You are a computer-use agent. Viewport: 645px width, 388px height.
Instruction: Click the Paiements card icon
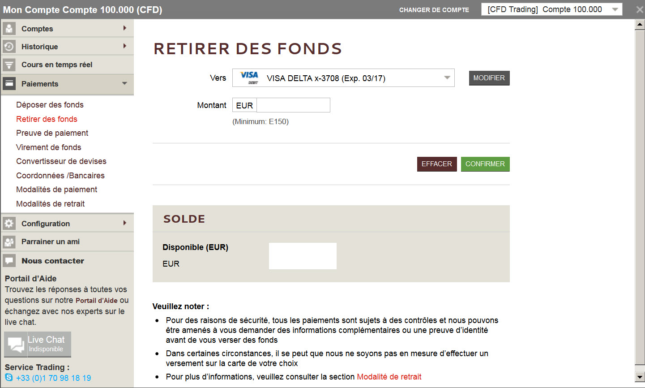[x=9, y=84]
